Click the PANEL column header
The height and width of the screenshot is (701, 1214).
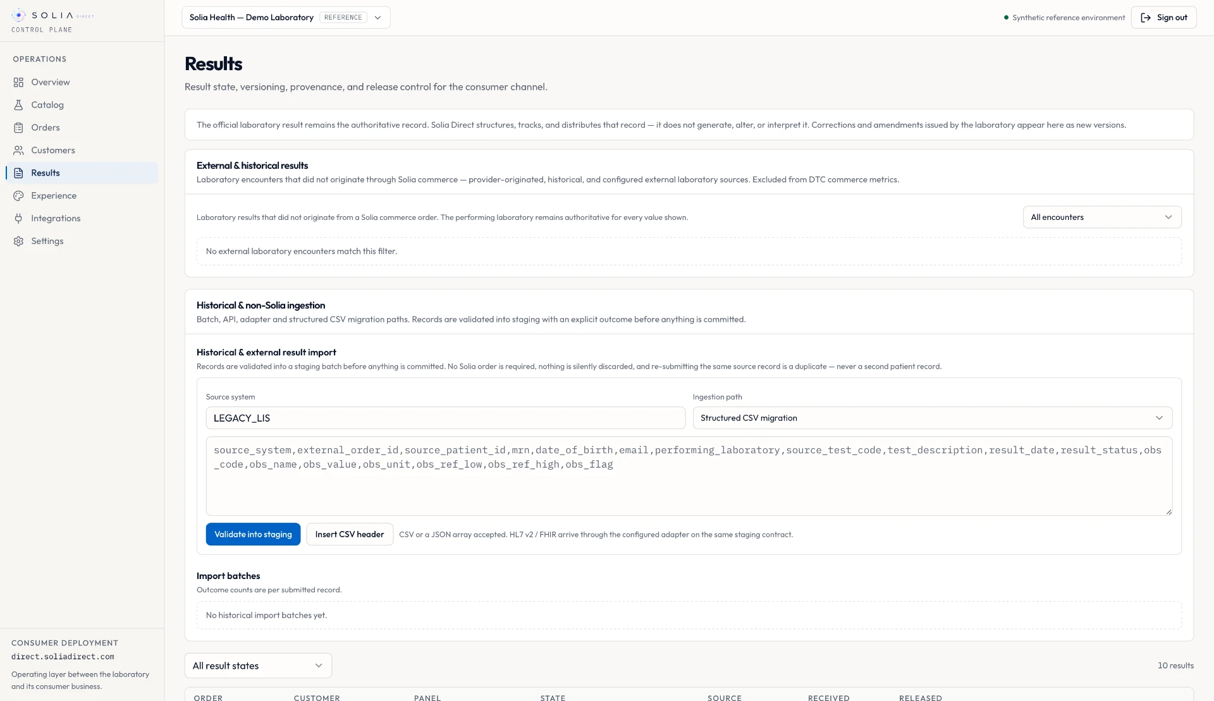click(x=427, y=697)
